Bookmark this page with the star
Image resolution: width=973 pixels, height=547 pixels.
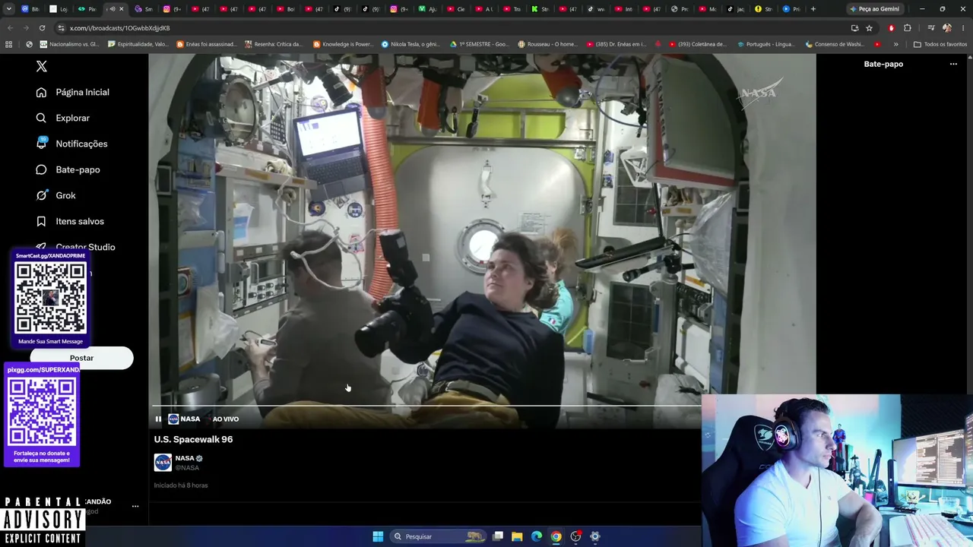pyautogui.click(x=869, y=28)
